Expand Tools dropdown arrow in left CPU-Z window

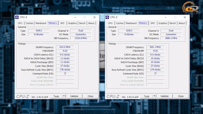pos(64,96)
